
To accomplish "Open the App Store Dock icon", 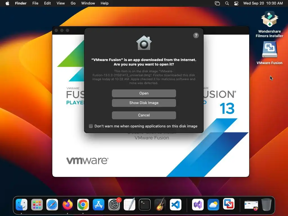I will point(98,204).
